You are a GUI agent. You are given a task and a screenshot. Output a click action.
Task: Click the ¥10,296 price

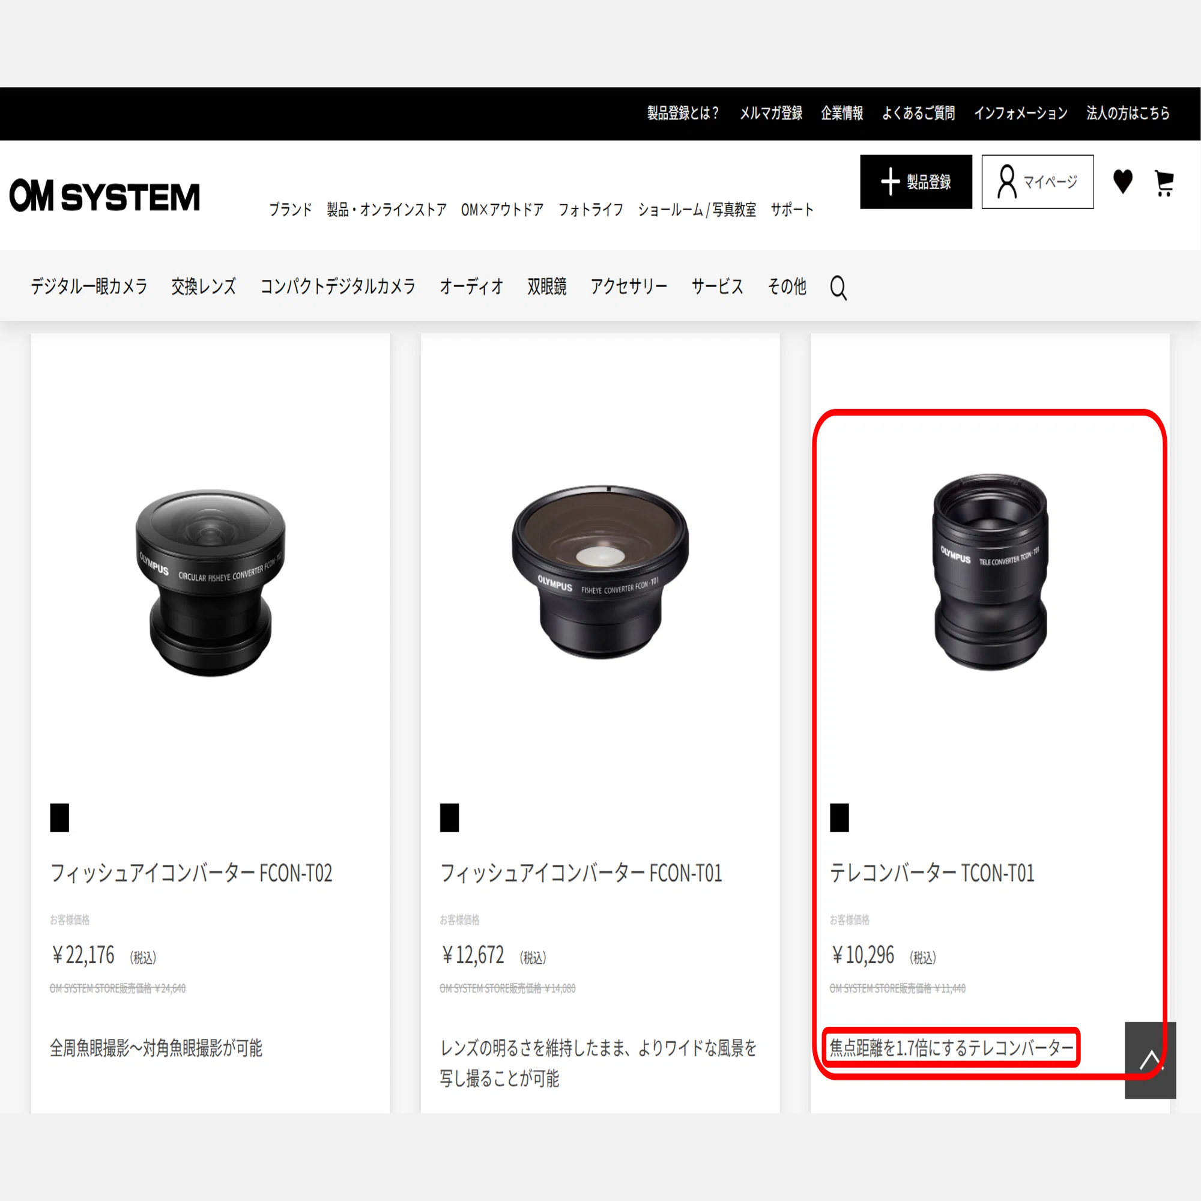[863, 955]
